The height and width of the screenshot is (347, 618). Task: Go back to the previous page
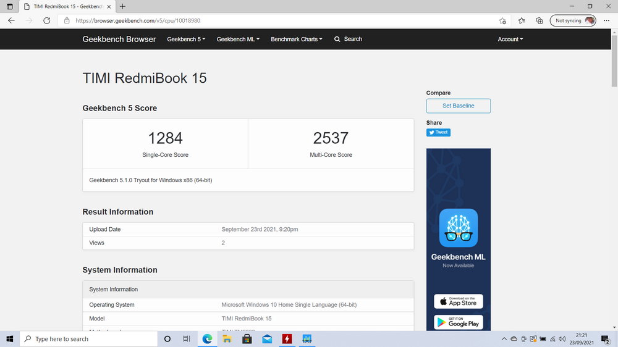coord(11,20)
